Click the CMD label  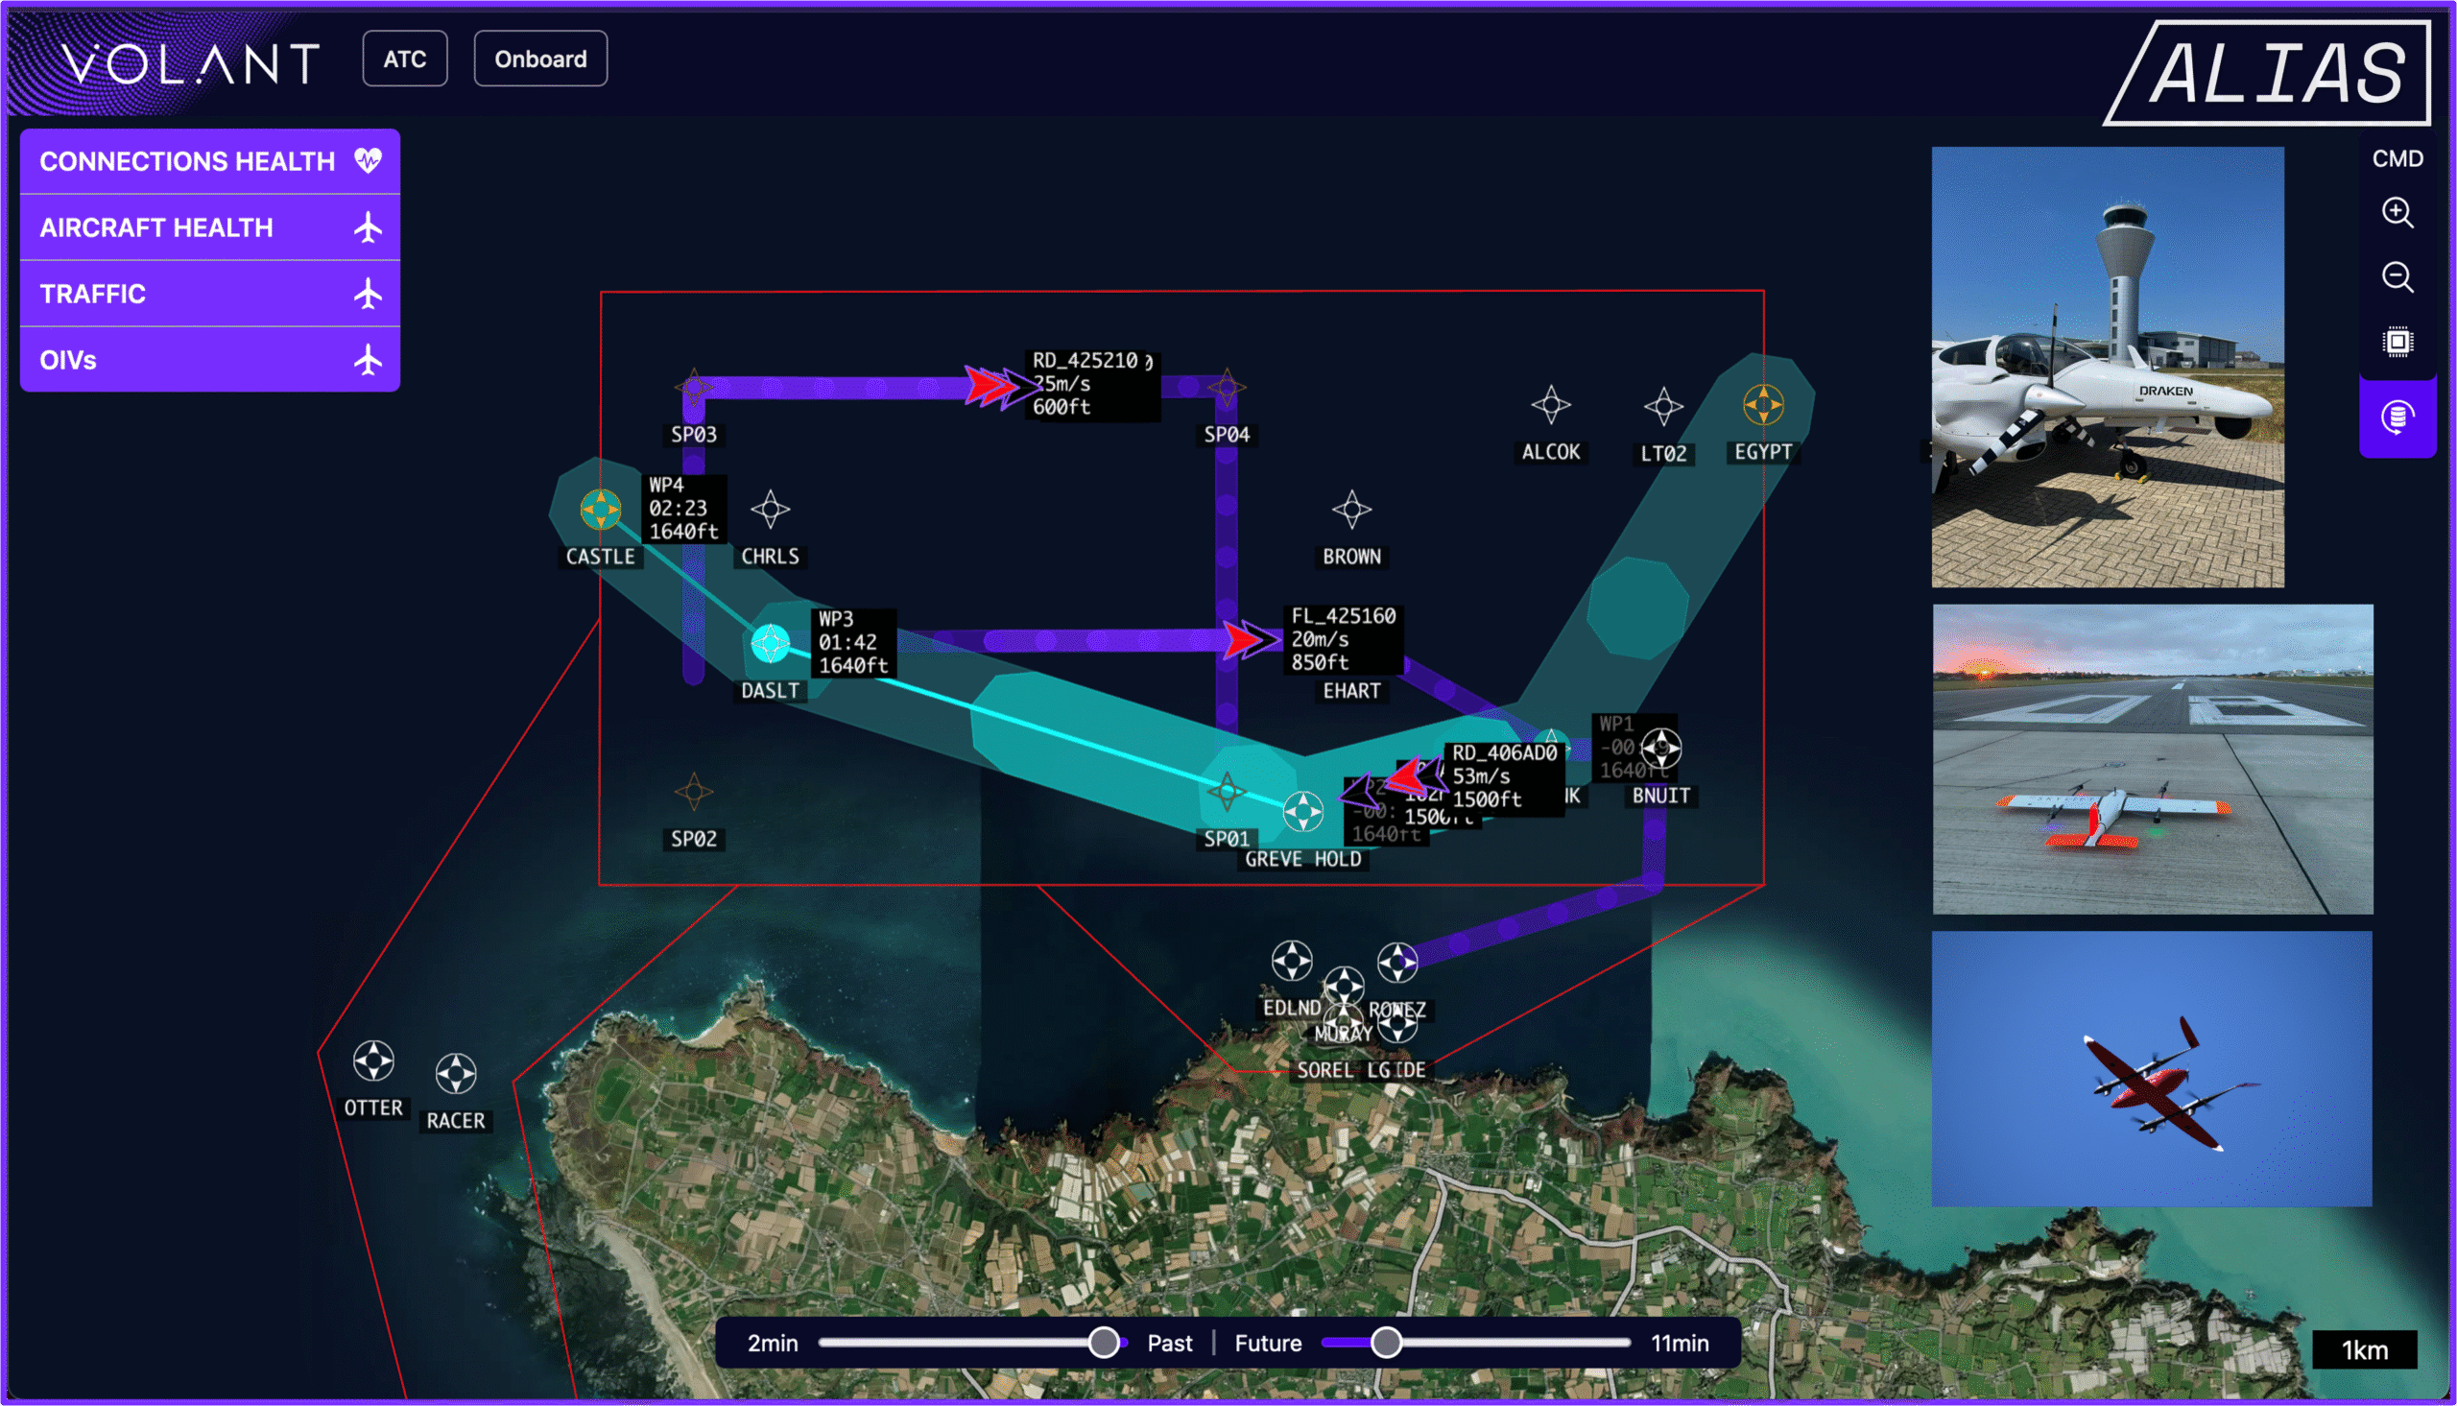pos(2397,158)
